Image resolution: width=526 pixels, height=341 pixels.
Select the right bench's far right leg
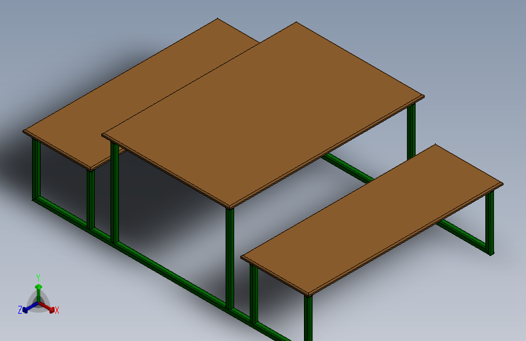click(490, 223)
